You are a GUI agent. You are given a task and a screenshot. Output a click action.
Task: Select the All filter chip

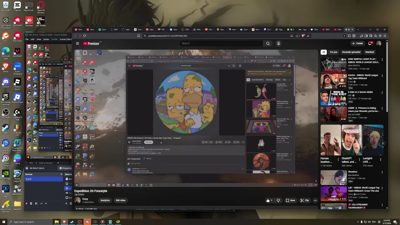[324, 52]
